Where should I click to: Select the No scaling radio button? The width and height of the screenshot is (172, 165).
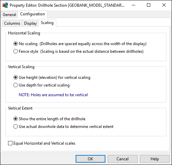pyautogui.click(x=15, y=44)
